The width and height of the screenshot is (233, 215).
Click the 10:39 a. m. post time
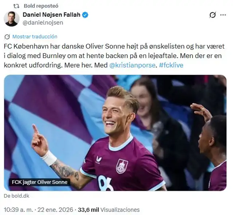[x=19, y=210]
